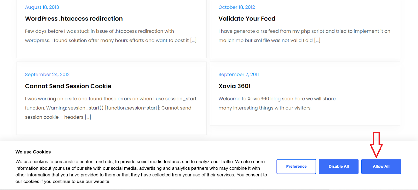Click the September 7, 2011 post date
Screen dimensions: 418x190
pos(239,74)
